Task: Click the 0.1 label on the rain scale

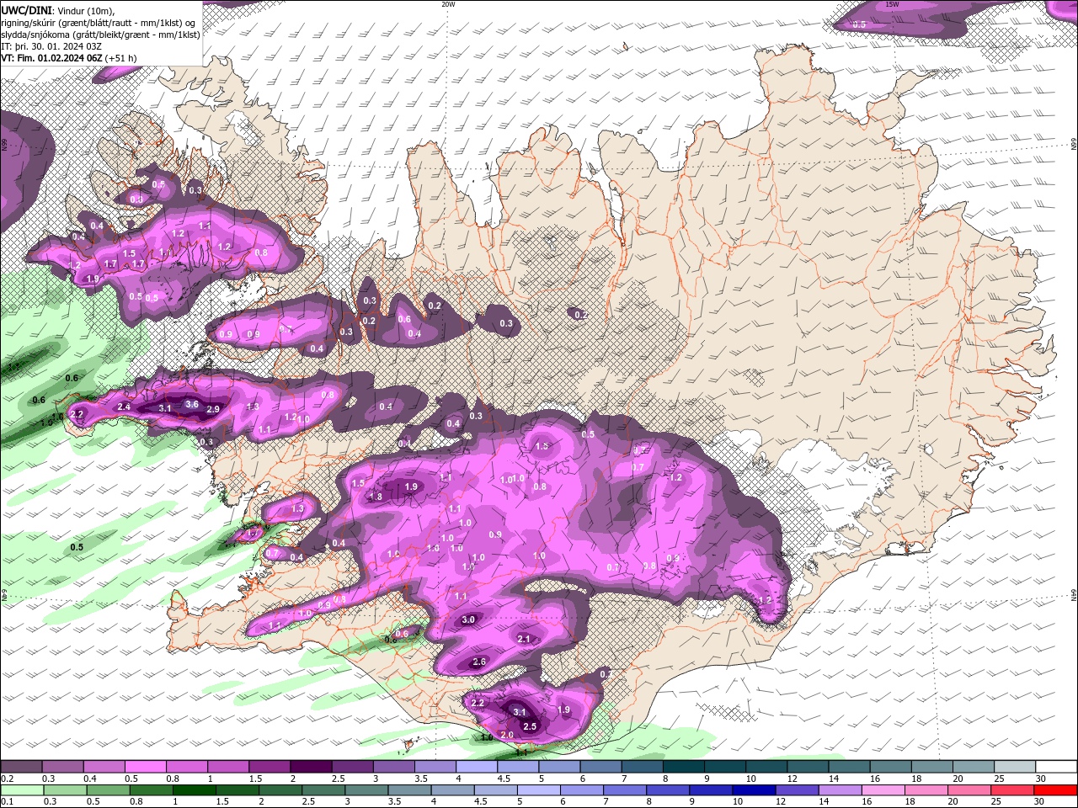Action: [x=8, y=801]
